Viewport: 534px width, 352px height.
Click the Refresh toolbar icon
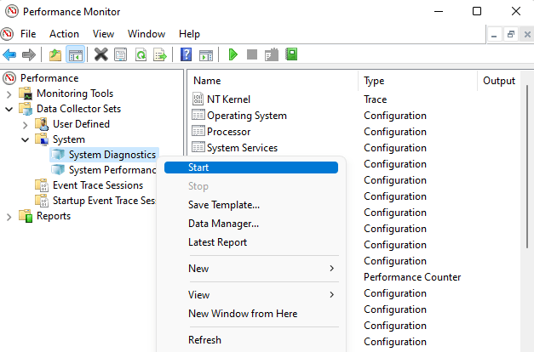(x=141, y=54)
